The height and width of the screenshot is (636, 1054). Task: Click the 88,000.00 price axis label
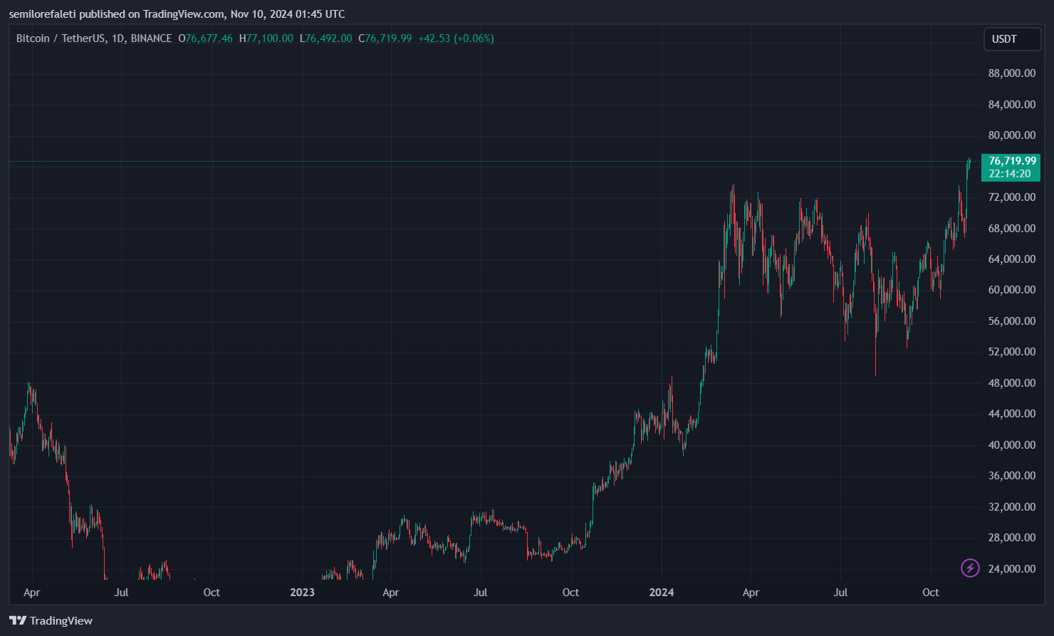tap(1011, 73)
